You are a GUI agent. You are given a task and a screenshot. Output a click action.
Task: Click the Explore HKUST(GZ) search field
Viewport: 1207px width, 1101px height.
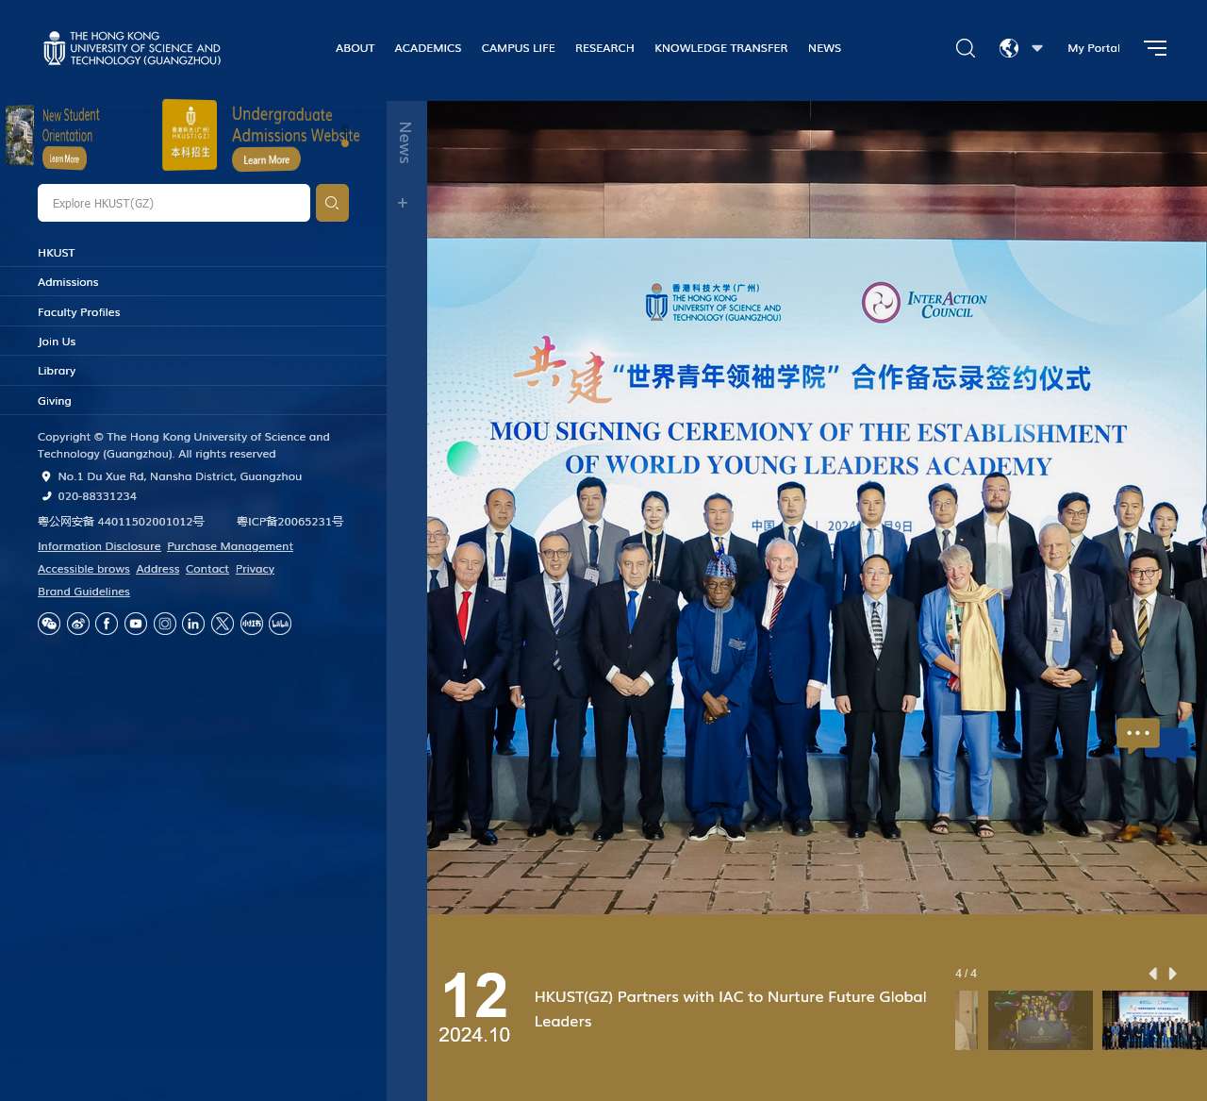tap(174, 203)
